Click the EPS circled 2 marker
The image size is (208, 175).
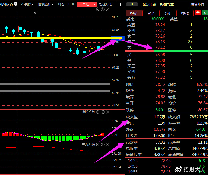(135, 136)
